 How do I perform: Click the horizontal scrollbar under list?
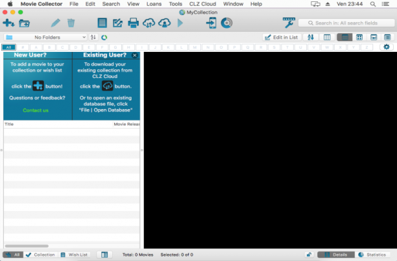[27, 246]
